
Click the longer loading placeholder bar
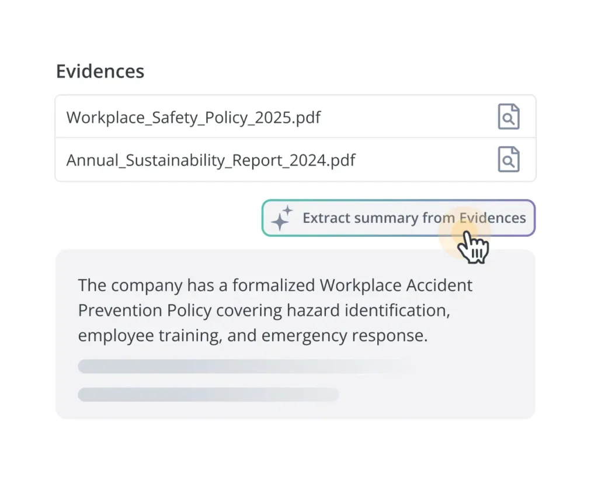pos(245,366)
